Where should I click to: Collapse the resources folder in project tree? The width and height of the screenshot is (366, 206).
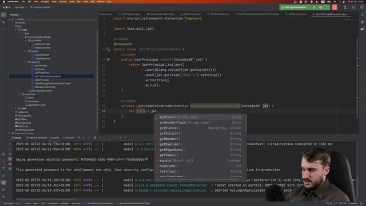click(19, 94)
